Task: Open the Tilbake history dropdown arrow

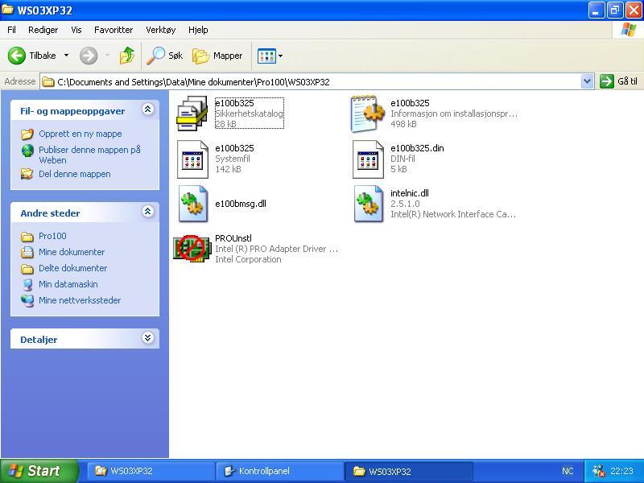Action: point(66,55)
